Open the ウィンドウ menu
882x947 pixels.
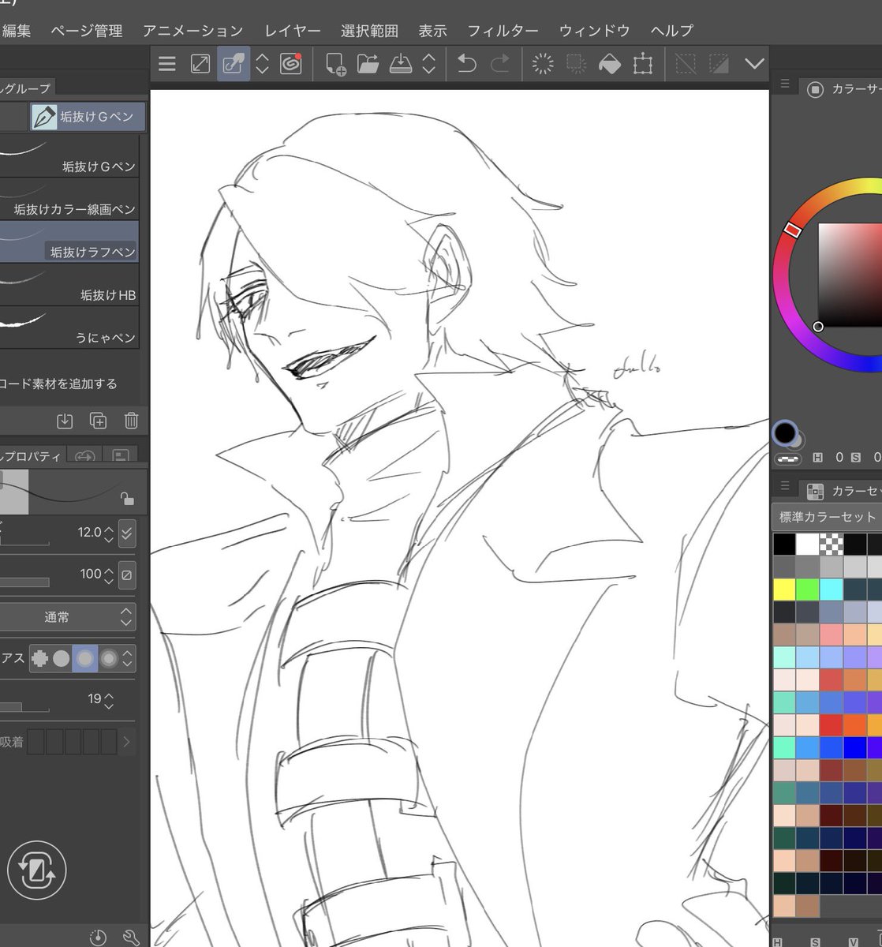pyautogui.click(x=594, y=31)
